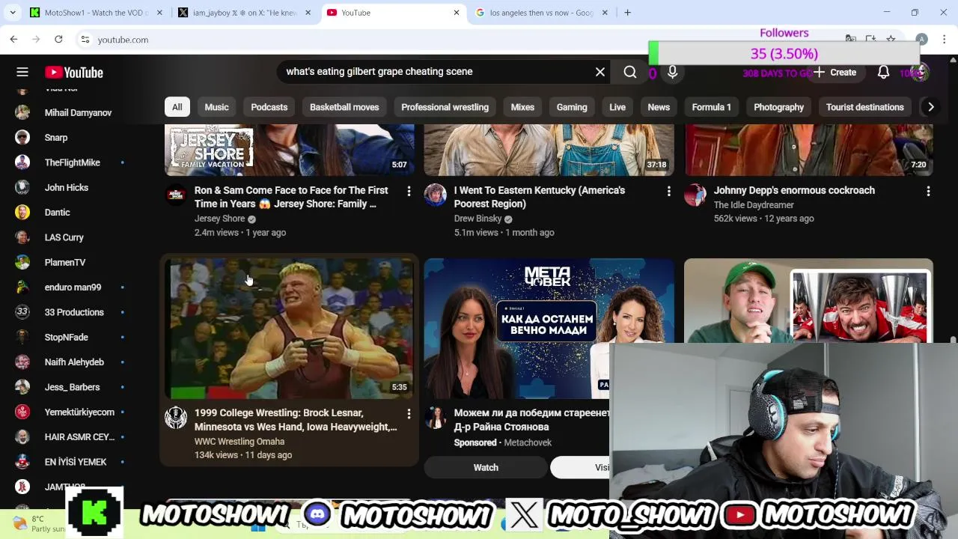Open options for Brock Lesnar wrestling video
The height and width of the screenshot is (539, 958).
[409, 414]
